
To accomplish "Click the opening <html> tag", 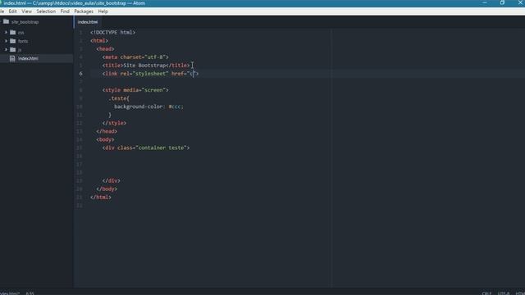I will pyautogui.click(x=99, y=41).
